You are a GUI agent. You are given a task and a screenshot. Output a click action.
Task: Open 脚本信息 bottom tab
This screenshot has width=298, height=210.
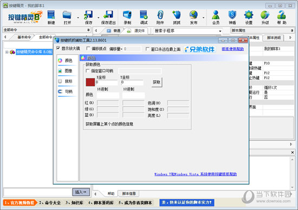[x=128, y=193]
